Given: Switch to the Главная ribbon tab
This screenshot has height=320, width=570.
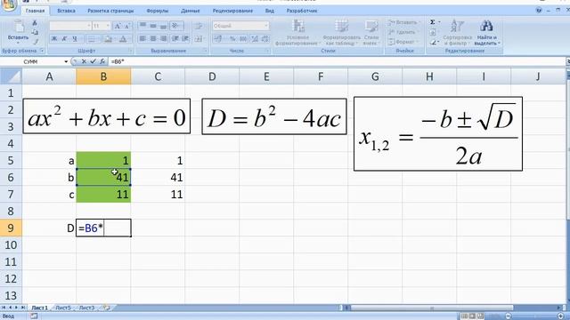Looking at the screenshot, I should 35,11.
